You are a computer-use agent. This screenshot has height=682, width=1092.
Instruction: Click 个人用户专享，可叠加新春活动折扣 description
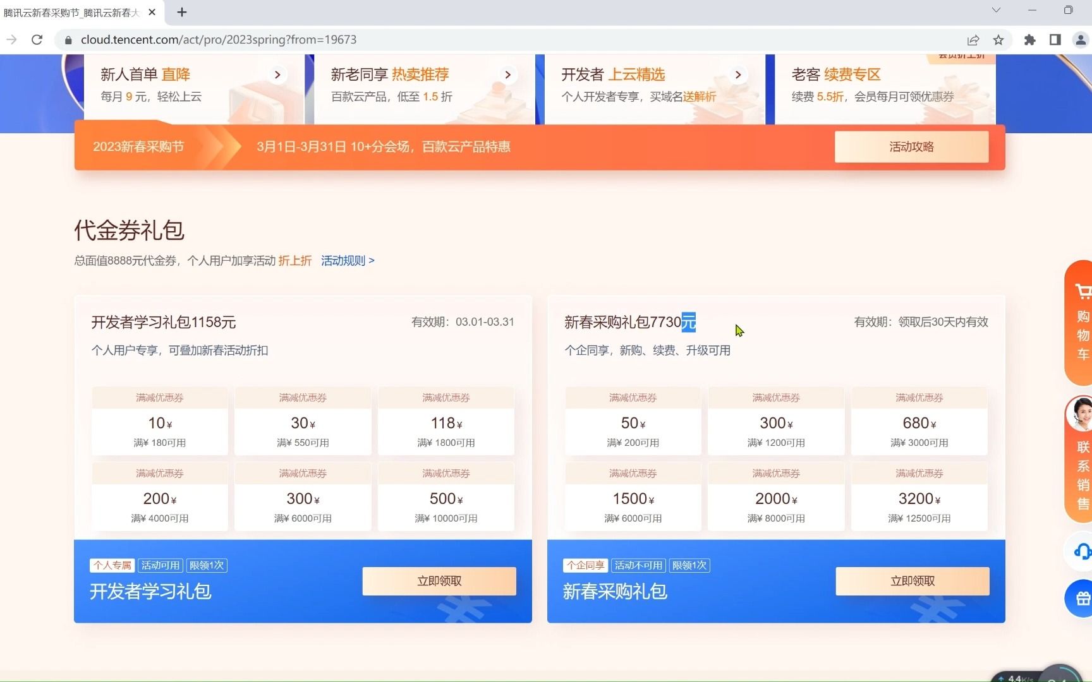180,350
